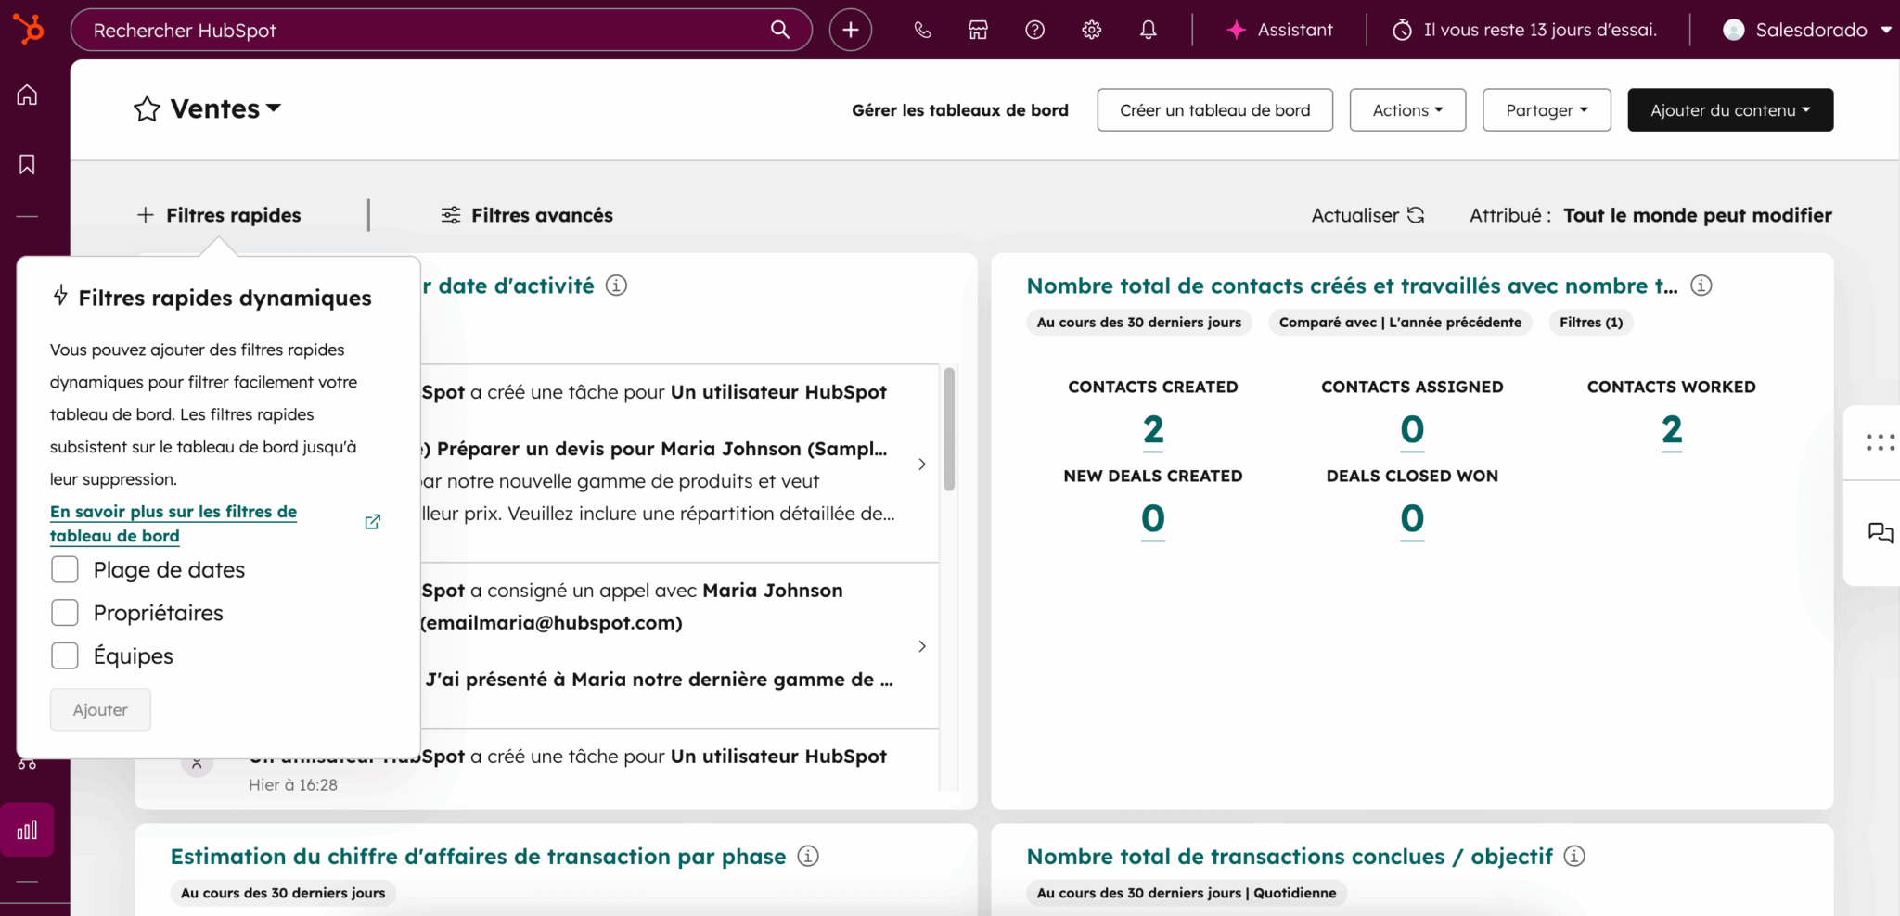
Task: Open the settings gear icon
Action: coord(1091,30)
